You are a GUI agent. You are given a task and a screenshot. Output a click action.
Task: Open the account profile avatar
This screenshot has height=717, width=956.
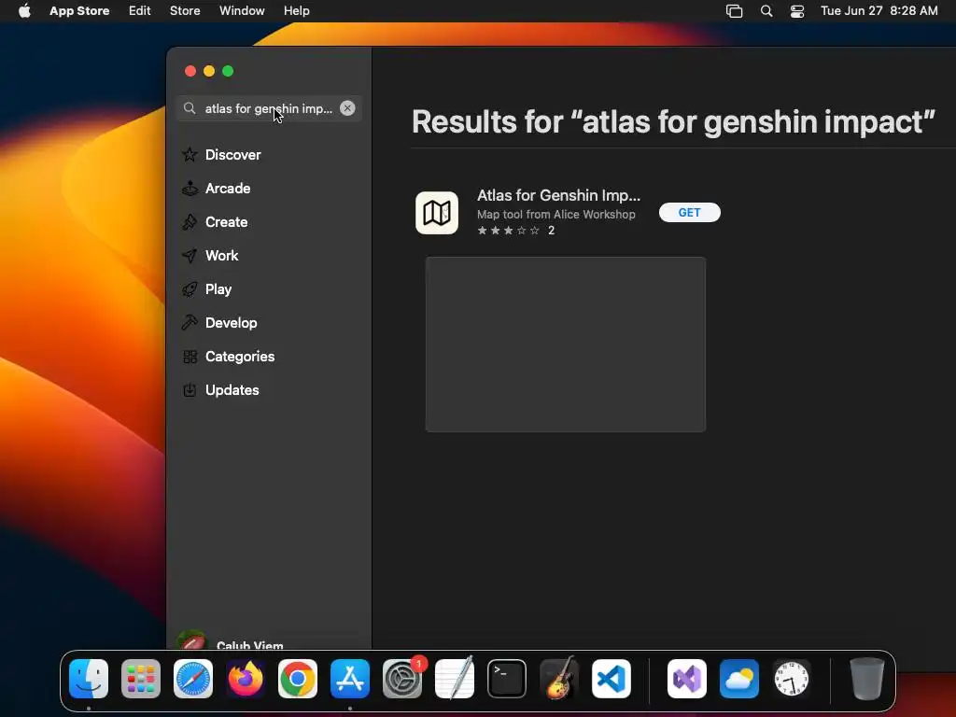point(191,641)
